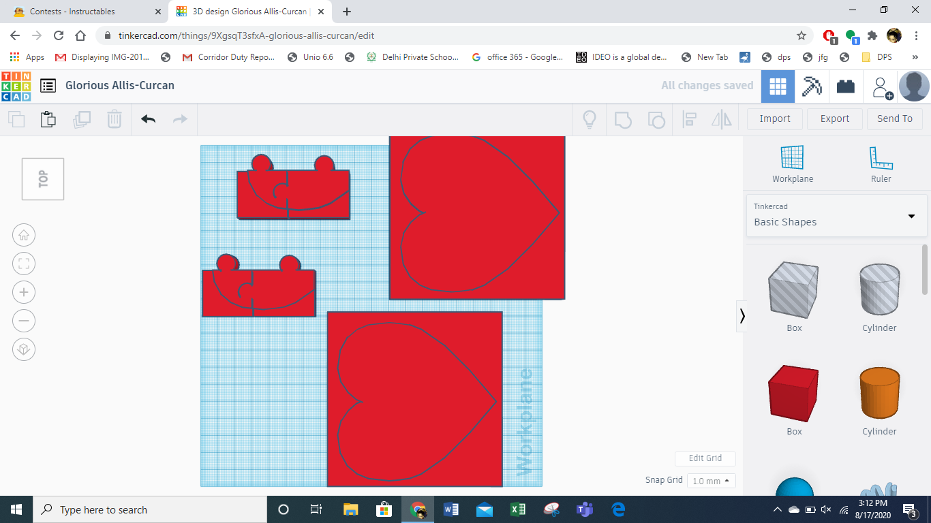Click the Delete trash icon
The width and height of the screenshot is (931, 523).
pos(114,119)
